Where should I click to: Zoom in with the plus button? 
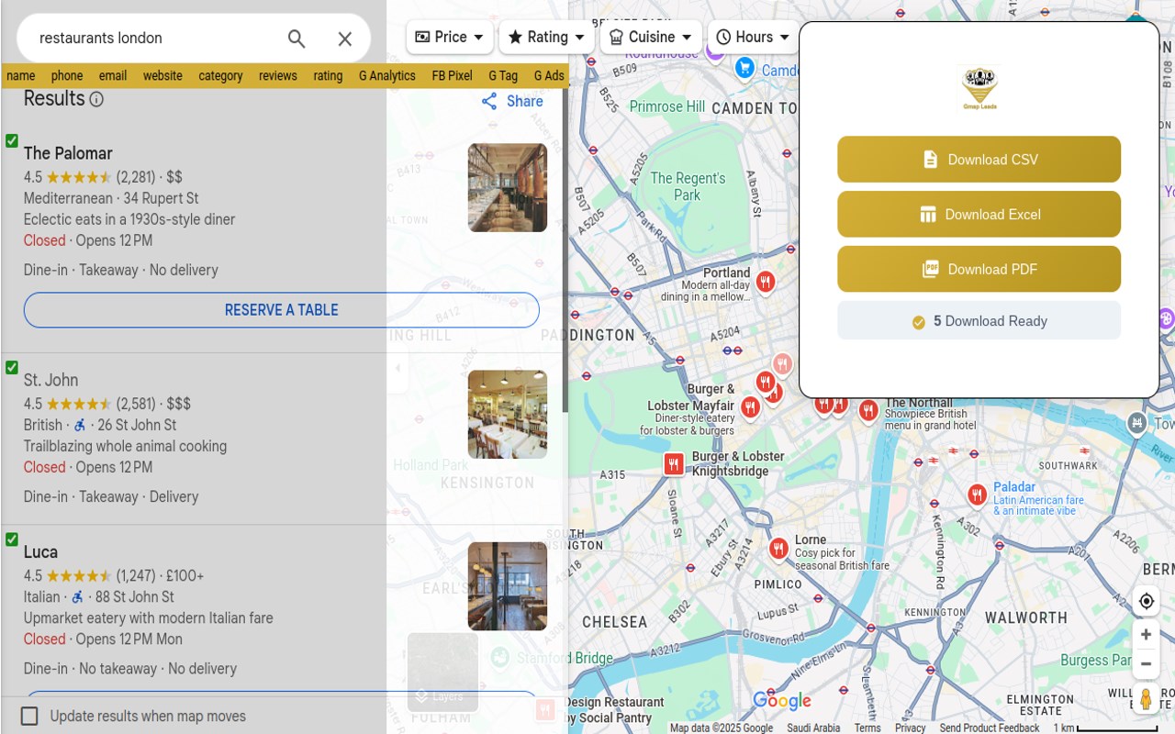tap(1146, 635)
